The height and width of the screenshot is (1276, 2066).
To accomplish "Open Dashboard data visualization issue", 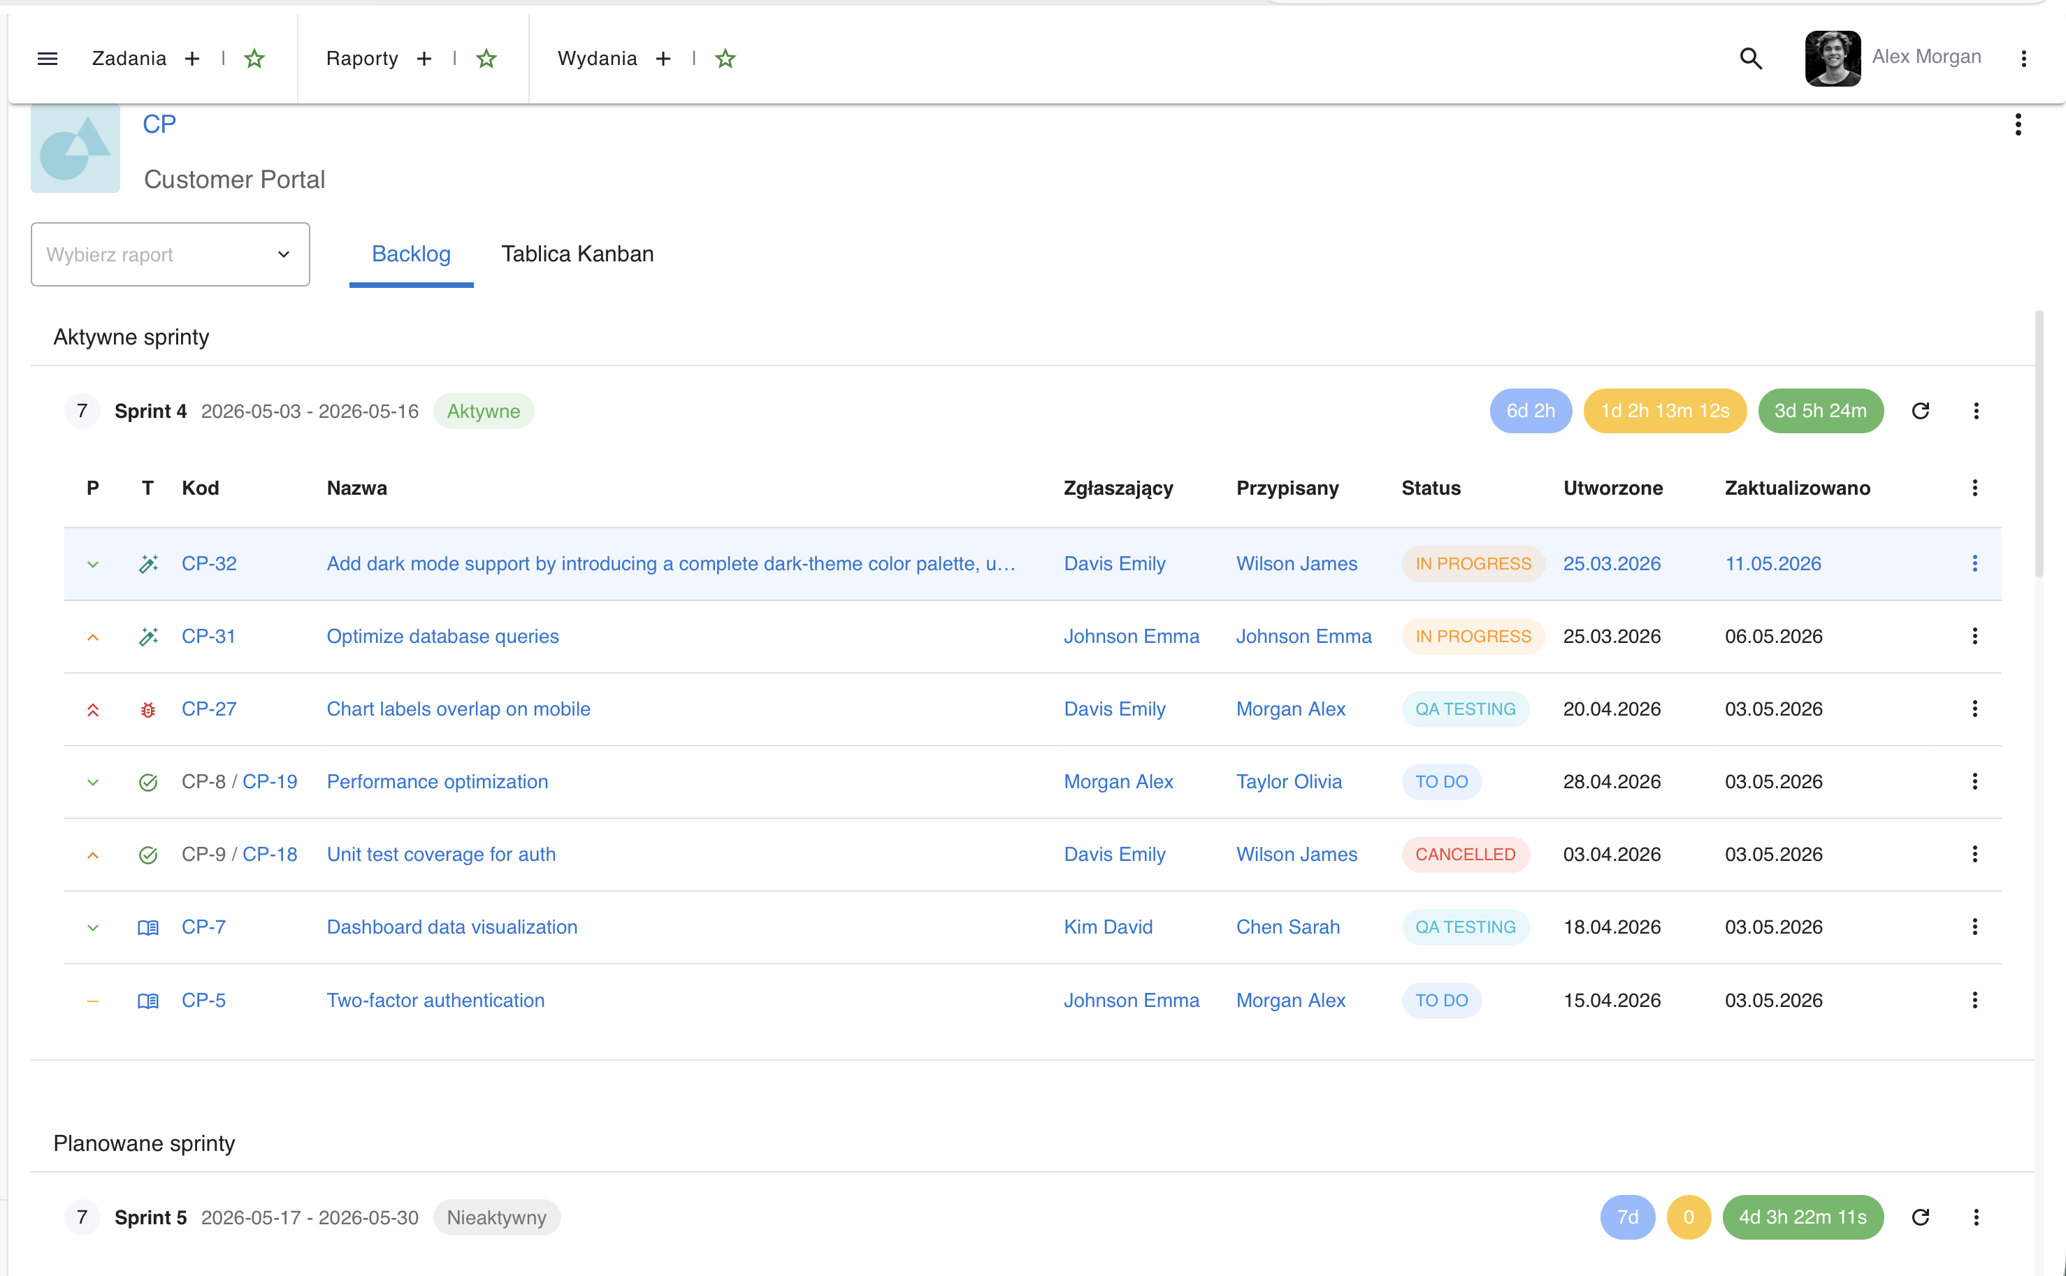I will coord(452,927).
